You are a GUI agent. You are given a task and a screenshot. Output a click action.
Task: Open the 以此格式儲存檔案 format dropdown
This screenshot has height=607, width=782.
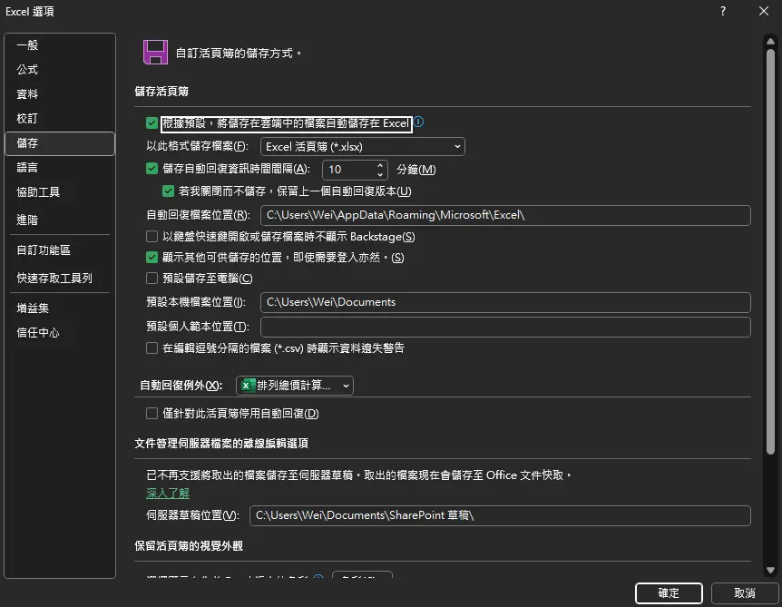[363, 147]
